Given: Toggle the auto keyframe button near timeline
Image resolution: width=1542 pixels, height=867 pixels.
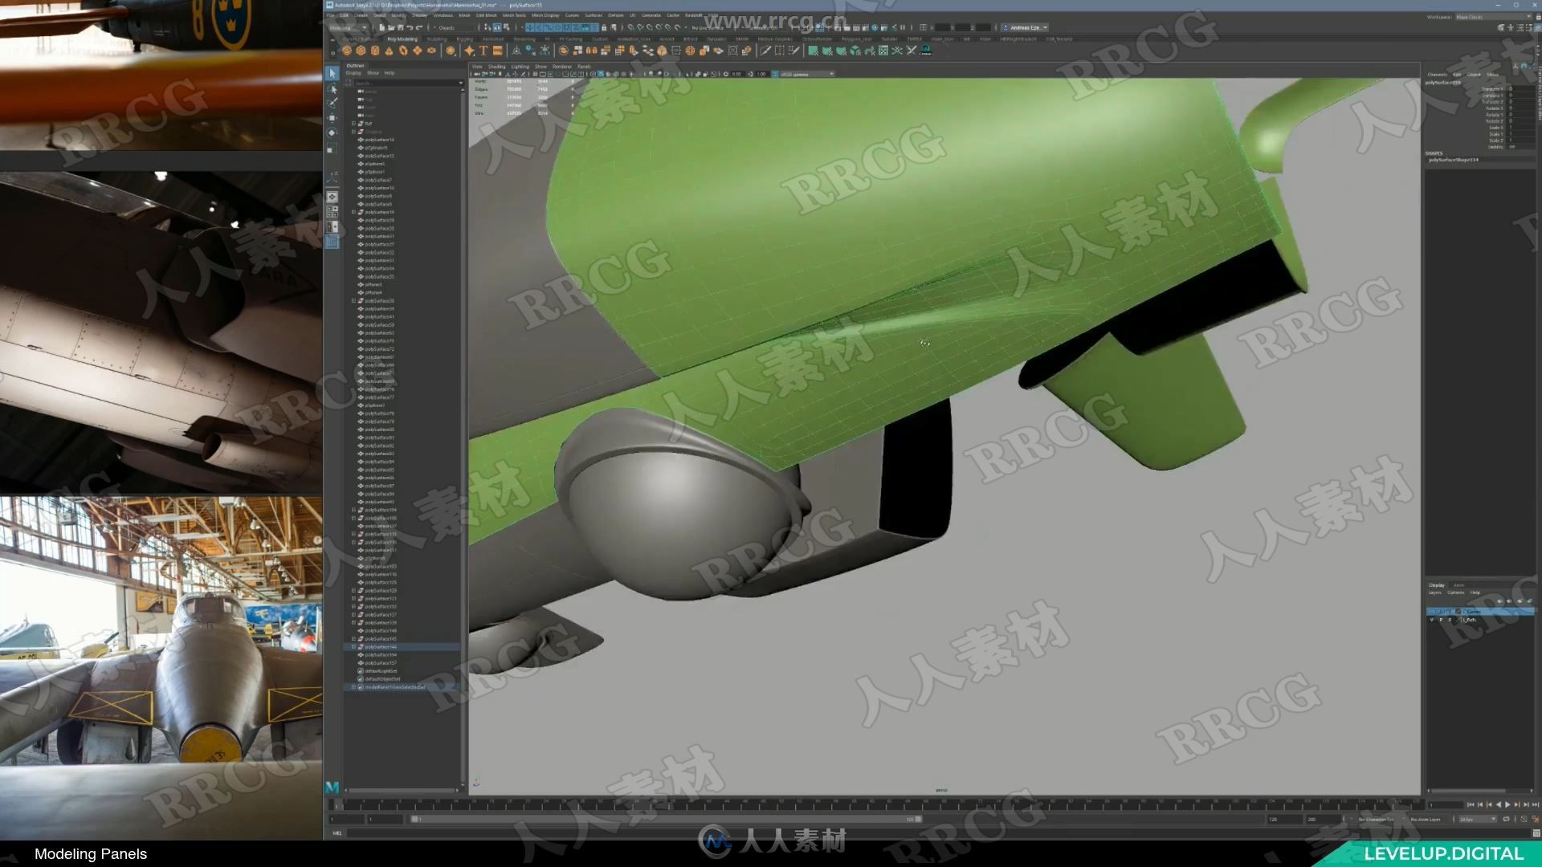Looking at the screenshot, I should [1524, 820].
